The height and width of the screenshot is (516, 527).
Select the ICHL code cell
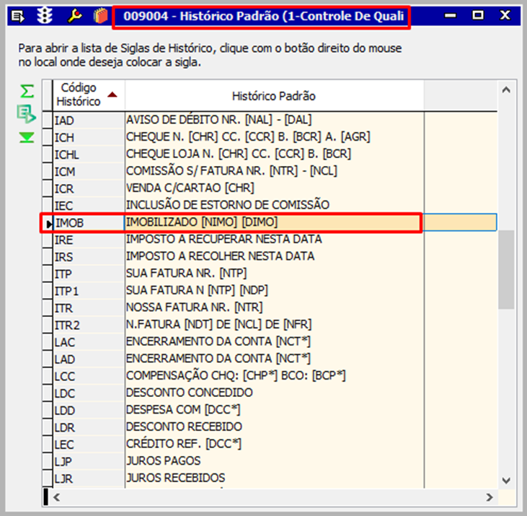click(89, 154)
